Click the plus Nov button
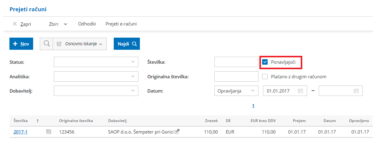Image resolution: width=378 pixels, height=149 pixels. pos(21,44)
